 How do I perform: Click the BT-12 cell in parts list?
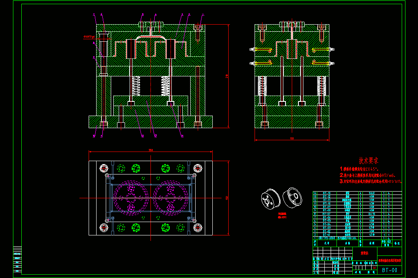tap(327, 197)
